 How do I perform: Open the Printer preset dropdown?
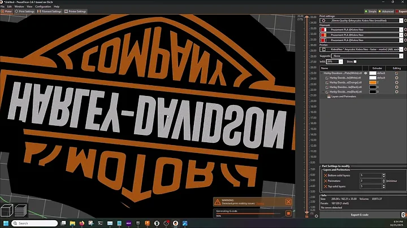[x=401, y=49]
